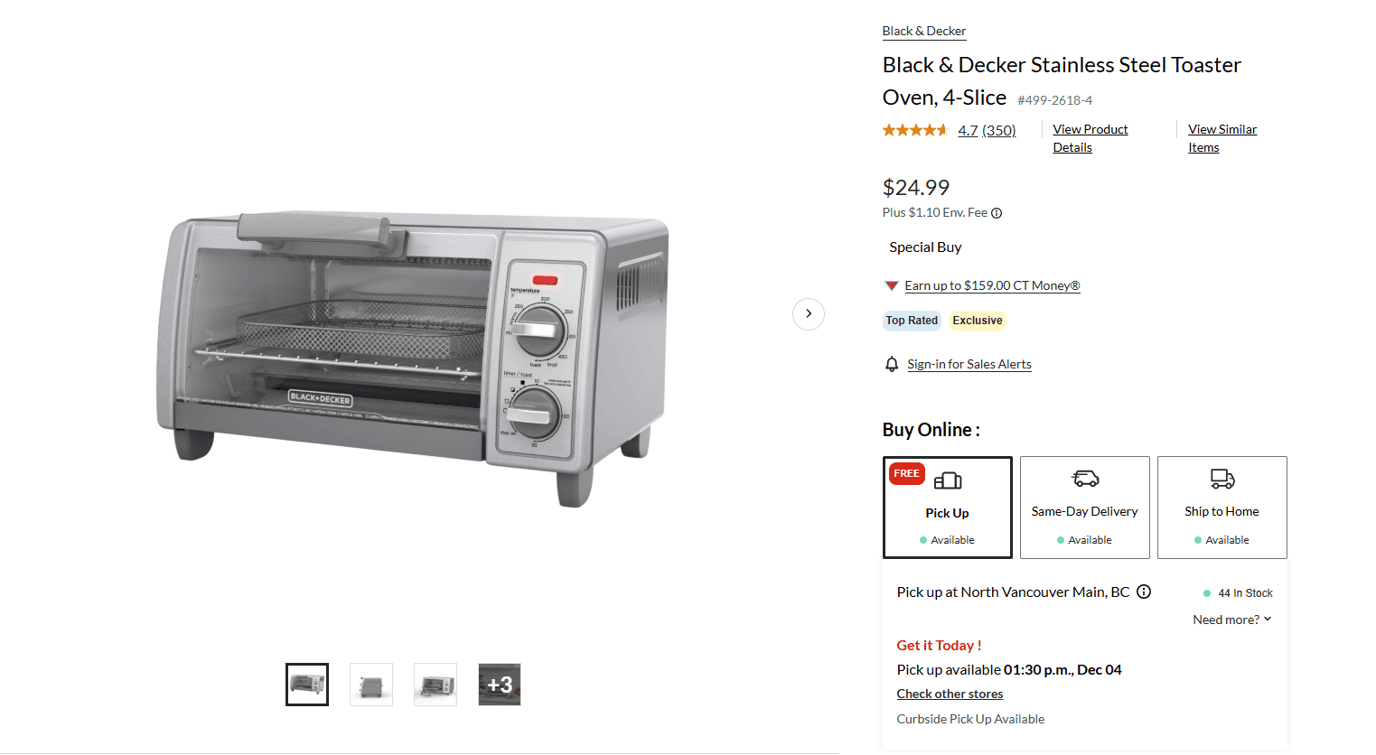1376x755 pixels.
Task: Select the Same-Day Delivery option
Action: point(1085,508)
